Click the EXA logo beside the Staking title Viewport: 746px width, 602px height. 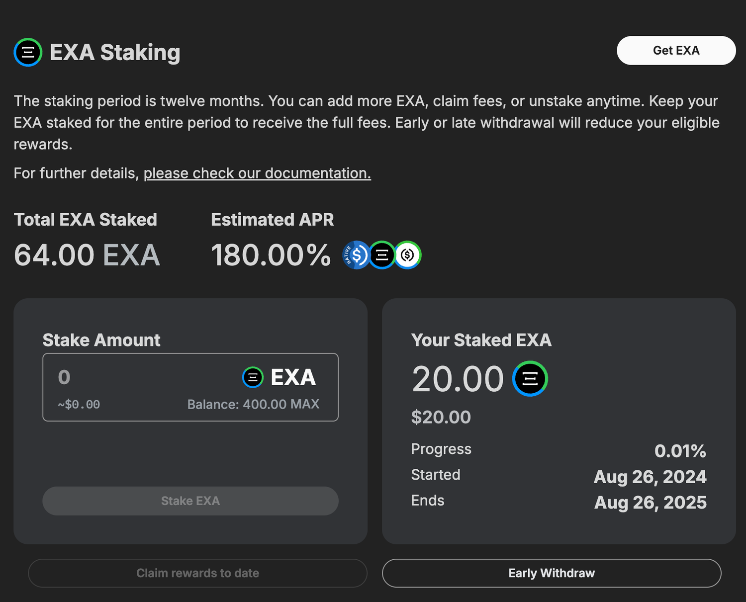click(x=28, y=52)
